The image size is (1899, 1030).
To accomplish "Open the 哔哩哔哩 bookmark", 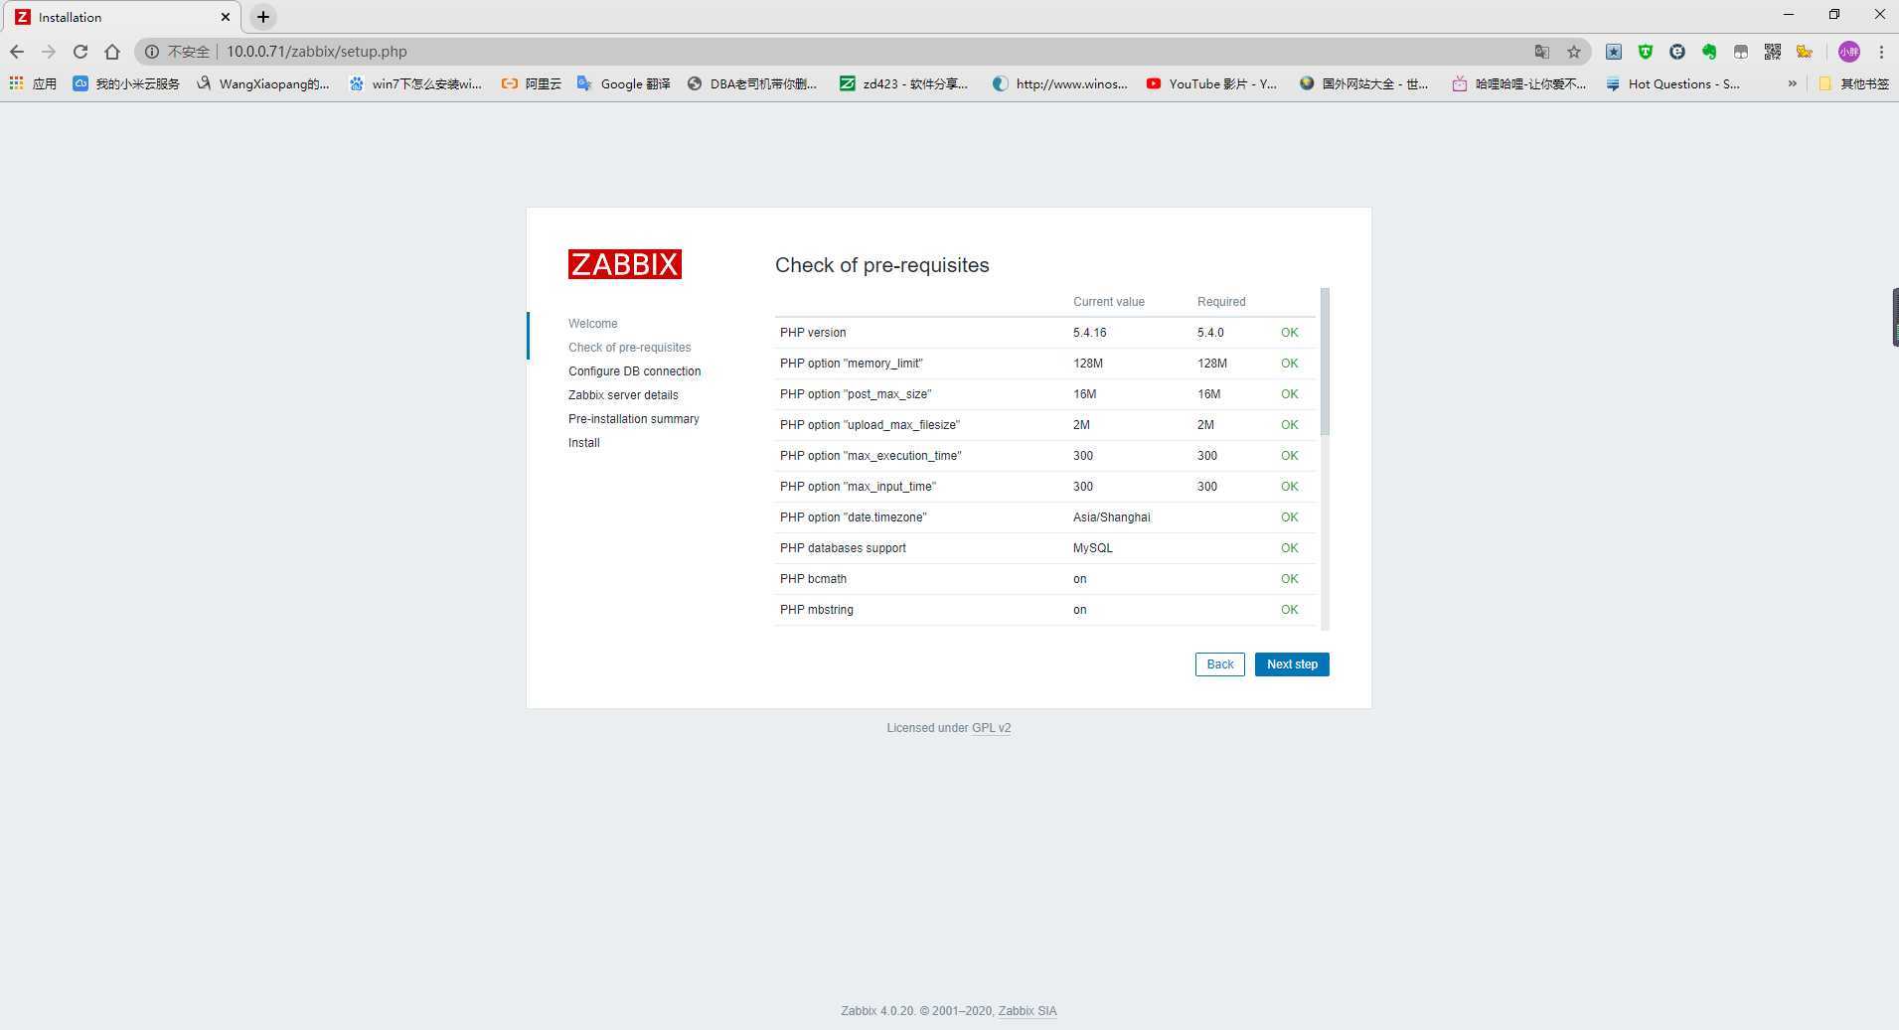I will tap(1519, 83).
